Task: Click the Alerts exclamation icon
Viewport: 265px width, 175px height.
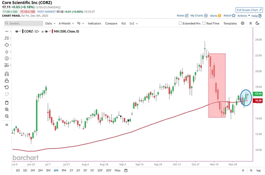Action: coord(219,16)
